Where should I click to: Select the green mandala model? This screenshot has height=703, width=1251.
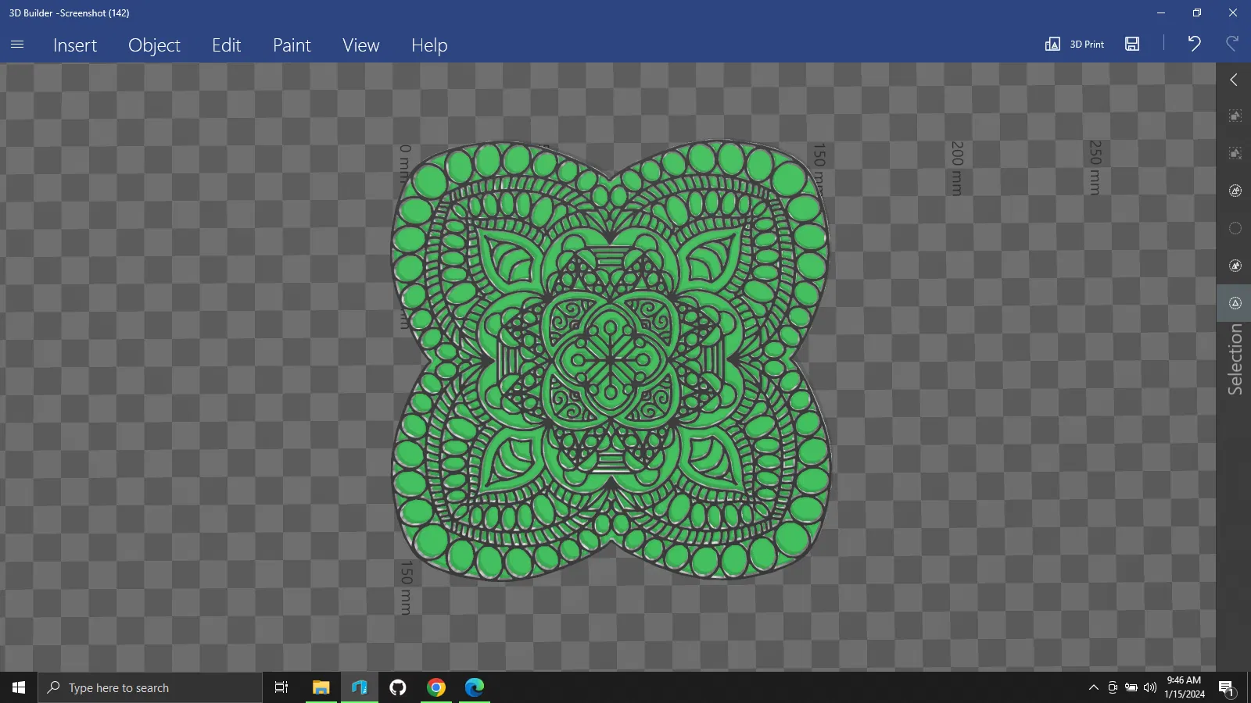(611, 360)
